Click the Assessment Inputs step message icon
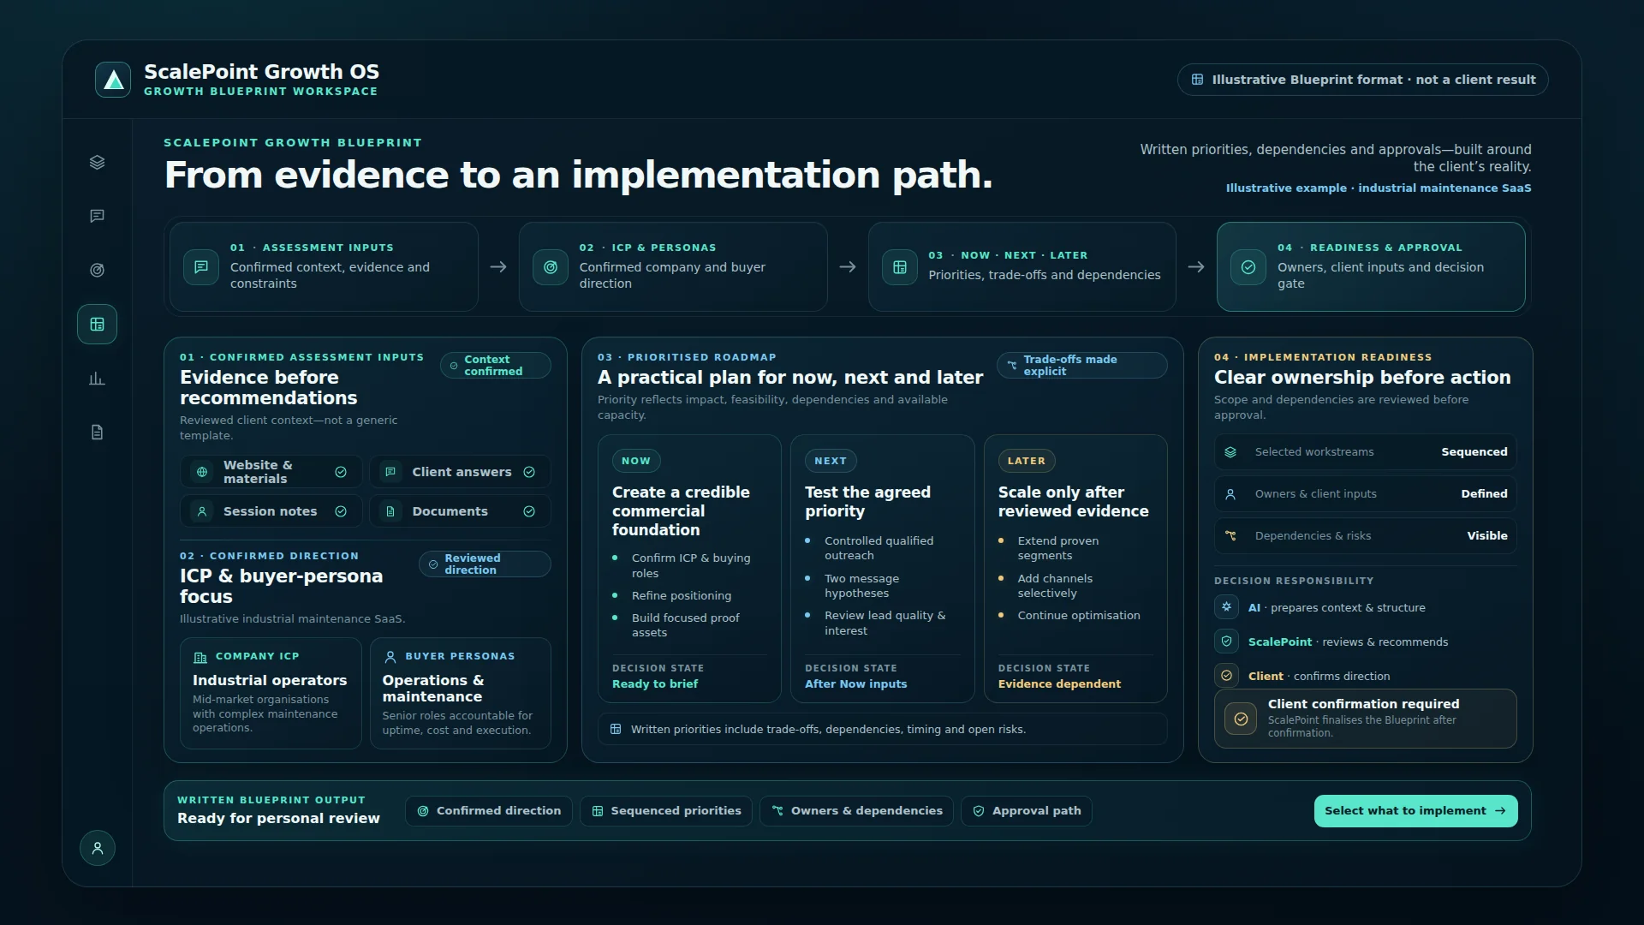The image size is (1644, 925). click(x=201, y=267)
